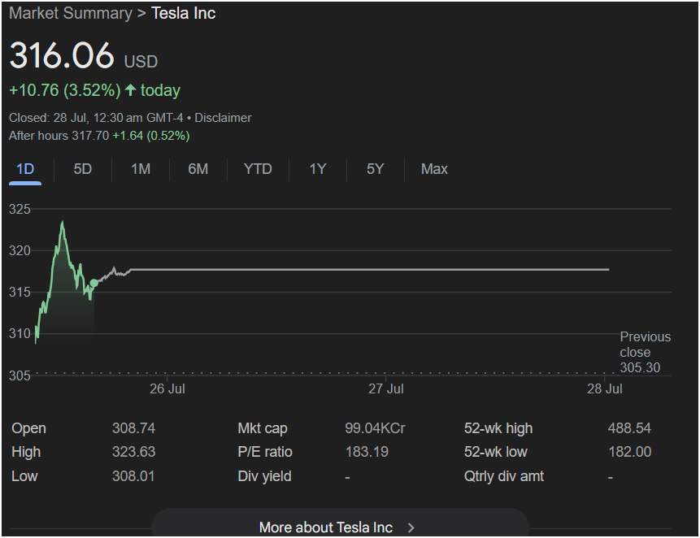700x538 pixels.
Task: Click the 325 y-axis price label
Action: coord(20,209)
